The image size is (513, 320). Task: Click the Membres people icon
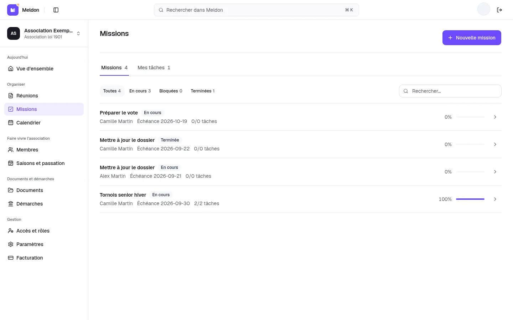(x=11, y=150)
